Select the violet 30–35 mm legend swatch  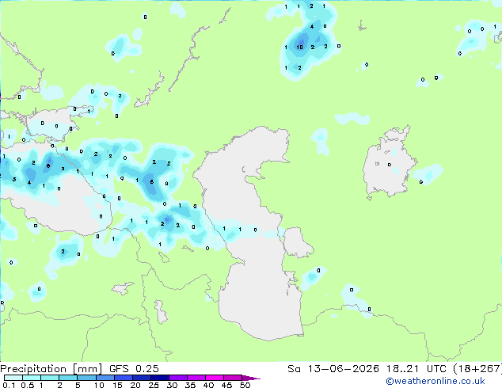coord(177,378)
